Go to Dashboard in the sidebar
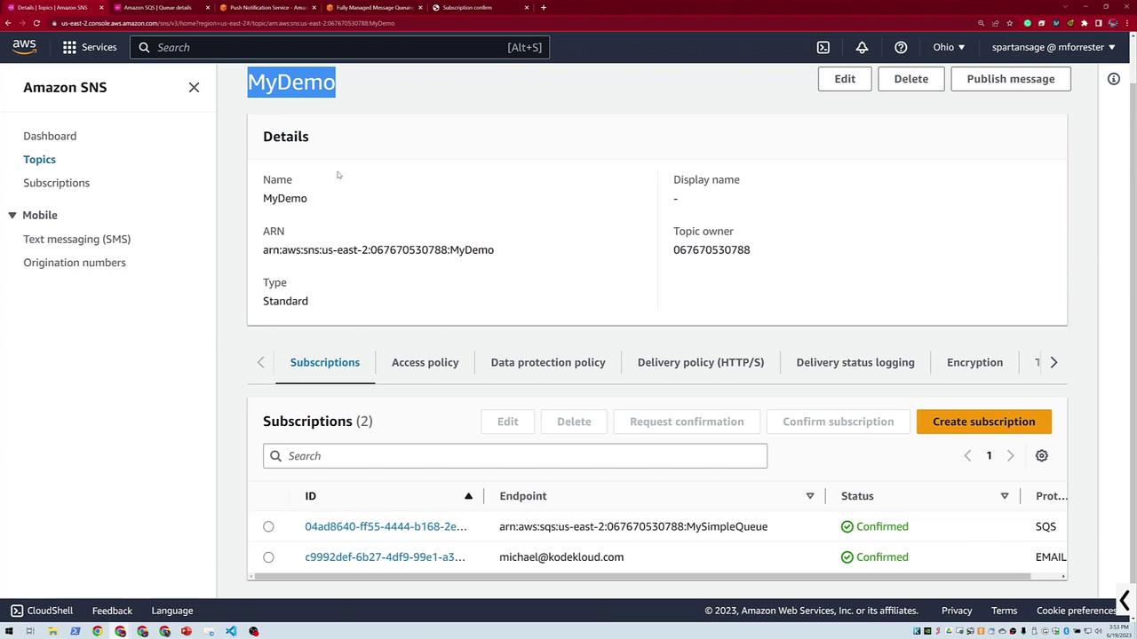This screenshot has height=639, width=1137. (50, 136)
